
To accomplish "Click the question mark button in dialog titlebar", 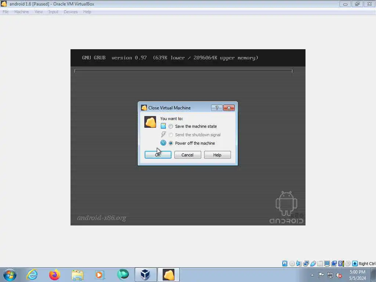I will coord(217,108).
